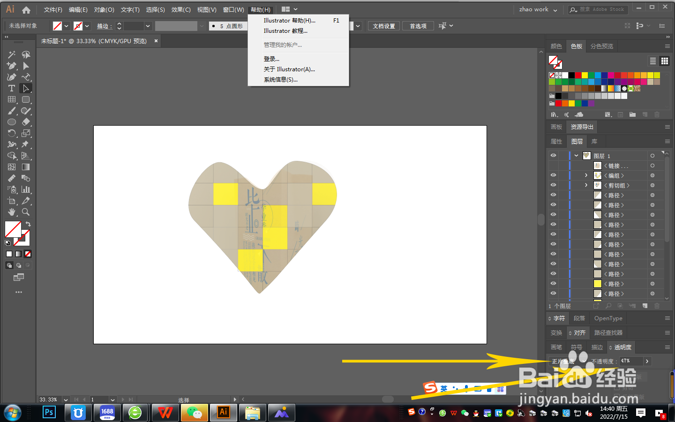This screenshot has width=675, height=422.
Task: Select the Mesh tool
Action: pyautogui.click(x=12, y=167)
